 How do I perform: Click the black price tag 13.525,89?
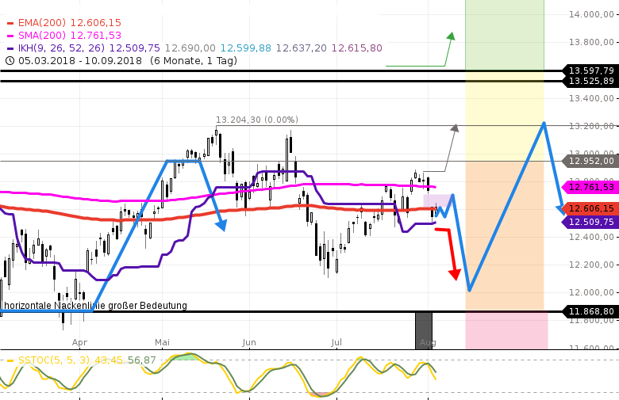coord(590,81)
